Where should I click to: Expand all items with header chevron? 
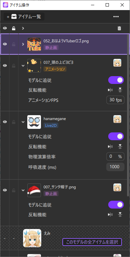[x=23, y=28]
